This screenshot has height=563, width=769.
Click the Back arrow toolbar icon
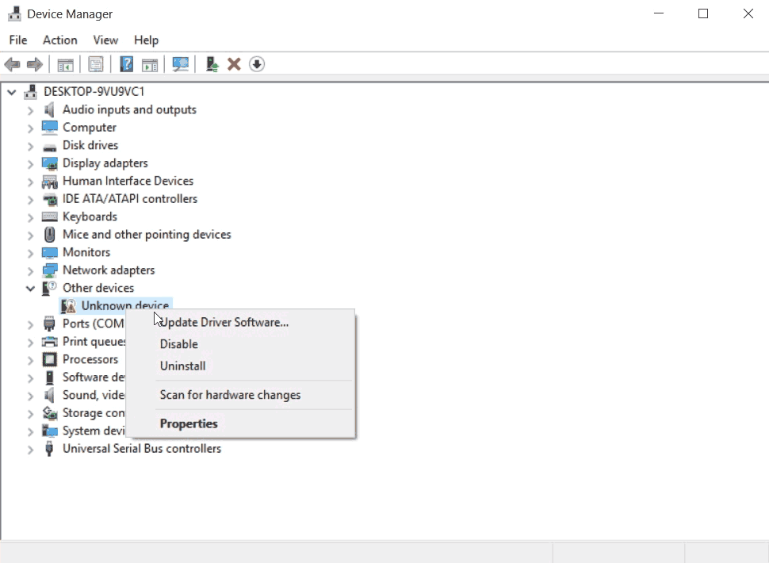[12, 64]
